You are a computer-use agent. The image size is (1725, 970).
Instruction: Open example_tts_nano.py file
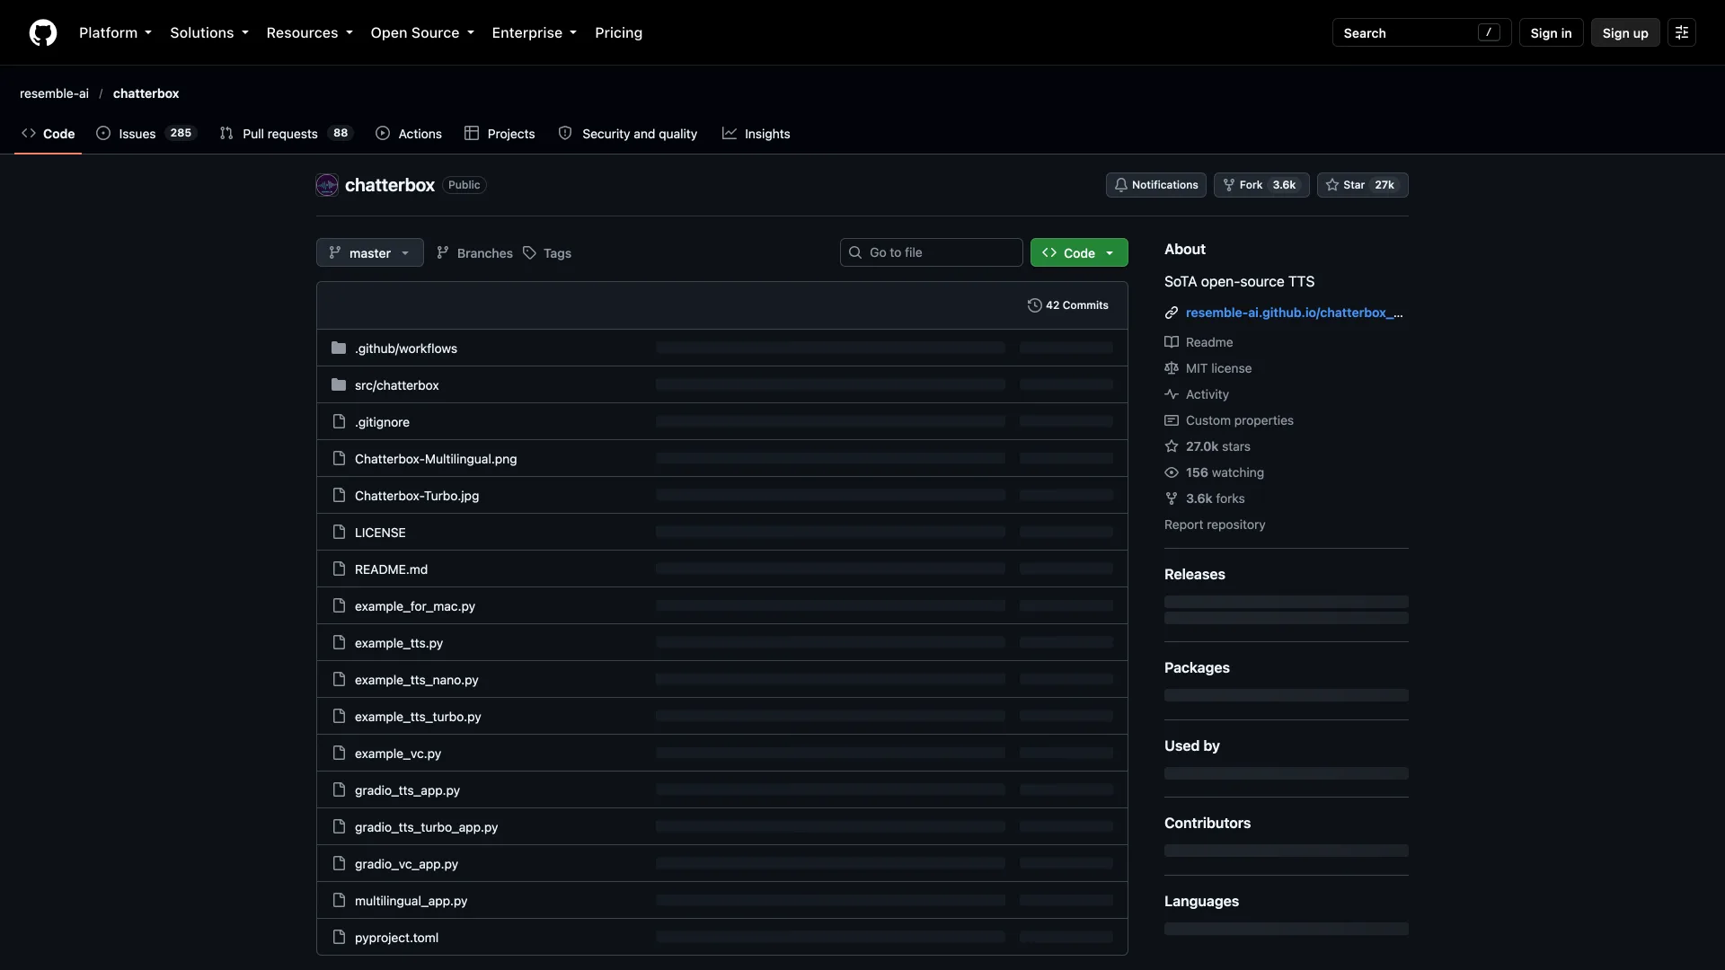417,680
